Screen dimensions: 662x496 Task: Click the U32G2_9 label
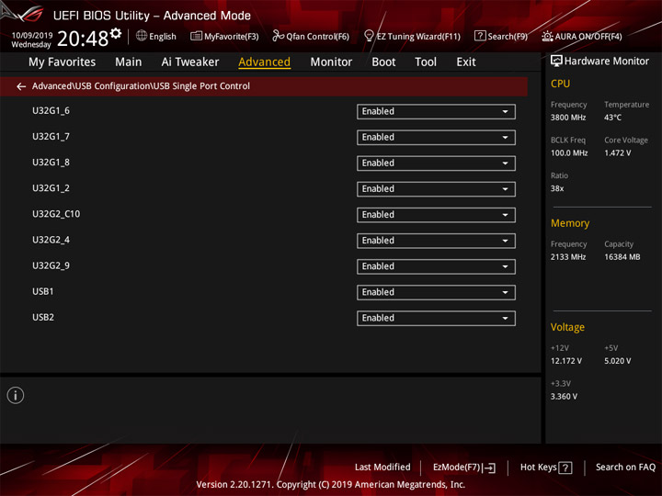click(x=51, y=265)
